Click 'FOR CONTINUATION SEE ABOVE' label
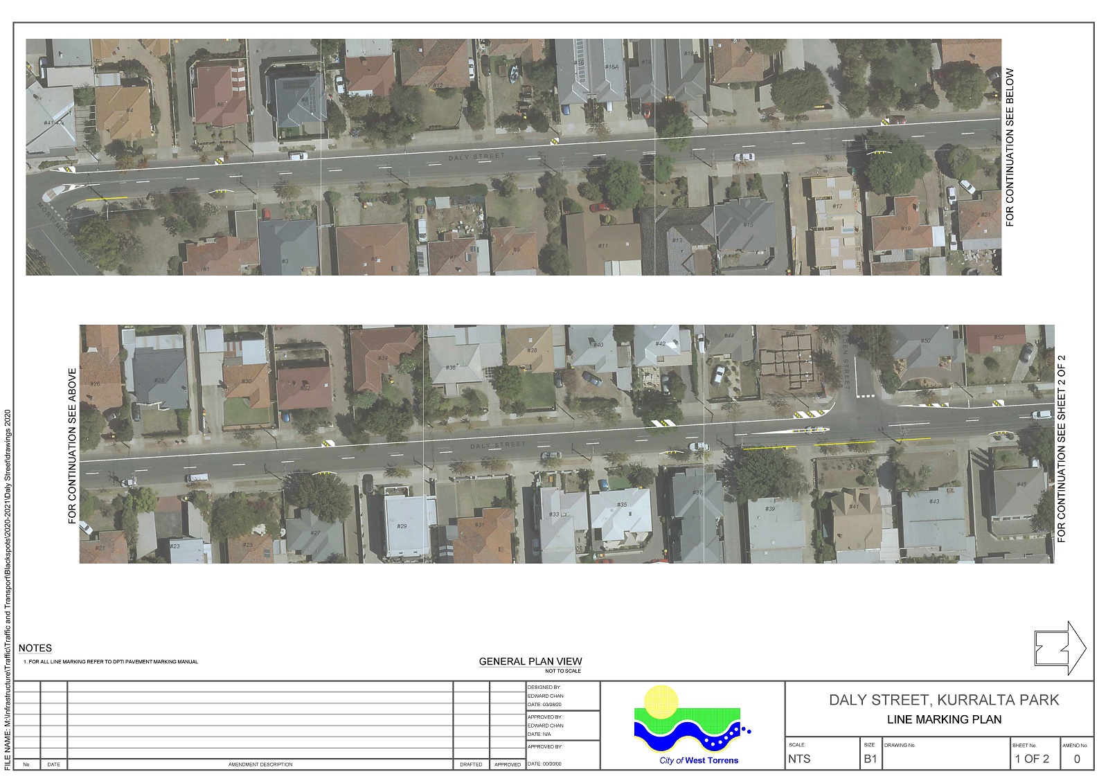The image size is (1108, 783). (72, 446)
